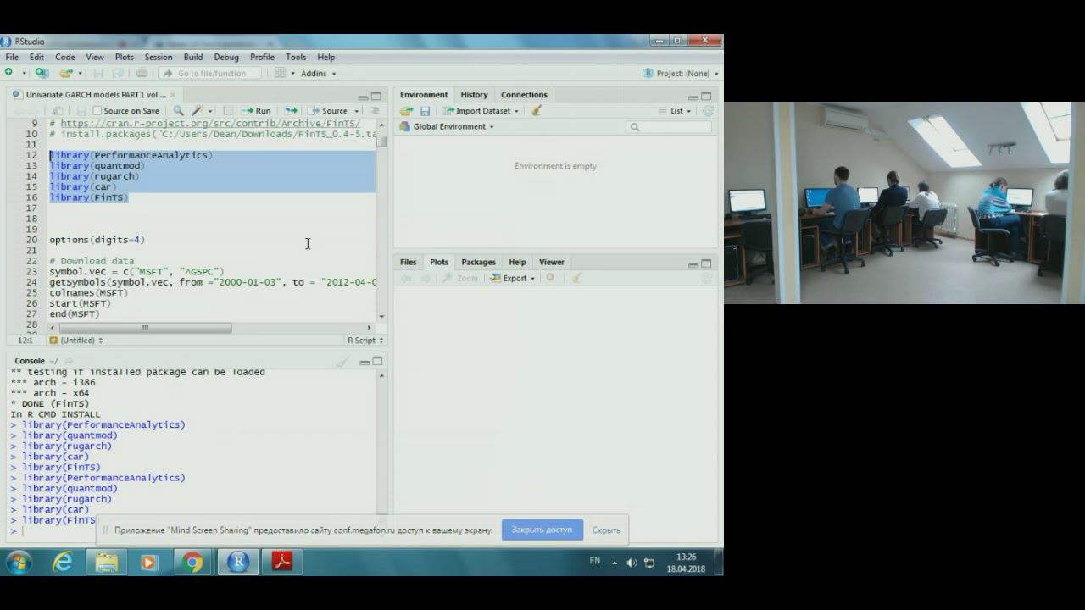This screenshot has width=1085, height=610.
Task: Clear console with the broom icon
Action: point(342,362)
